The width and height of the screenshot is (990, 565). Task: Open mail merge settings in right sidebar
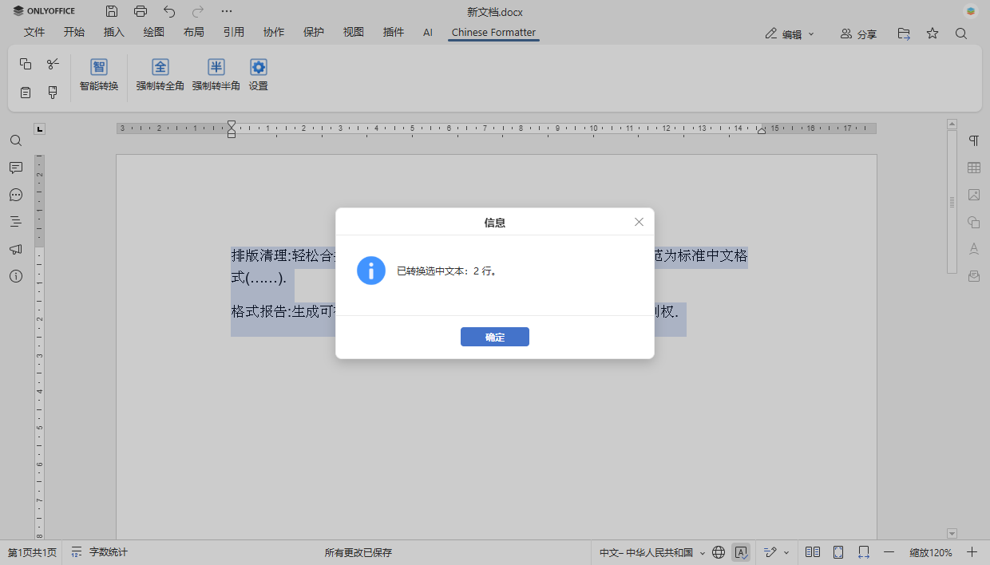[x=974, y=276]
